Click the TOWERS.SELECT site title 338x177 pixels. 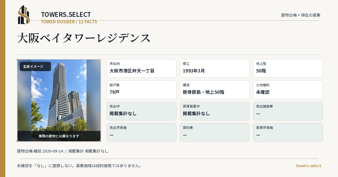pyautogui.click(x=66, y=15)
